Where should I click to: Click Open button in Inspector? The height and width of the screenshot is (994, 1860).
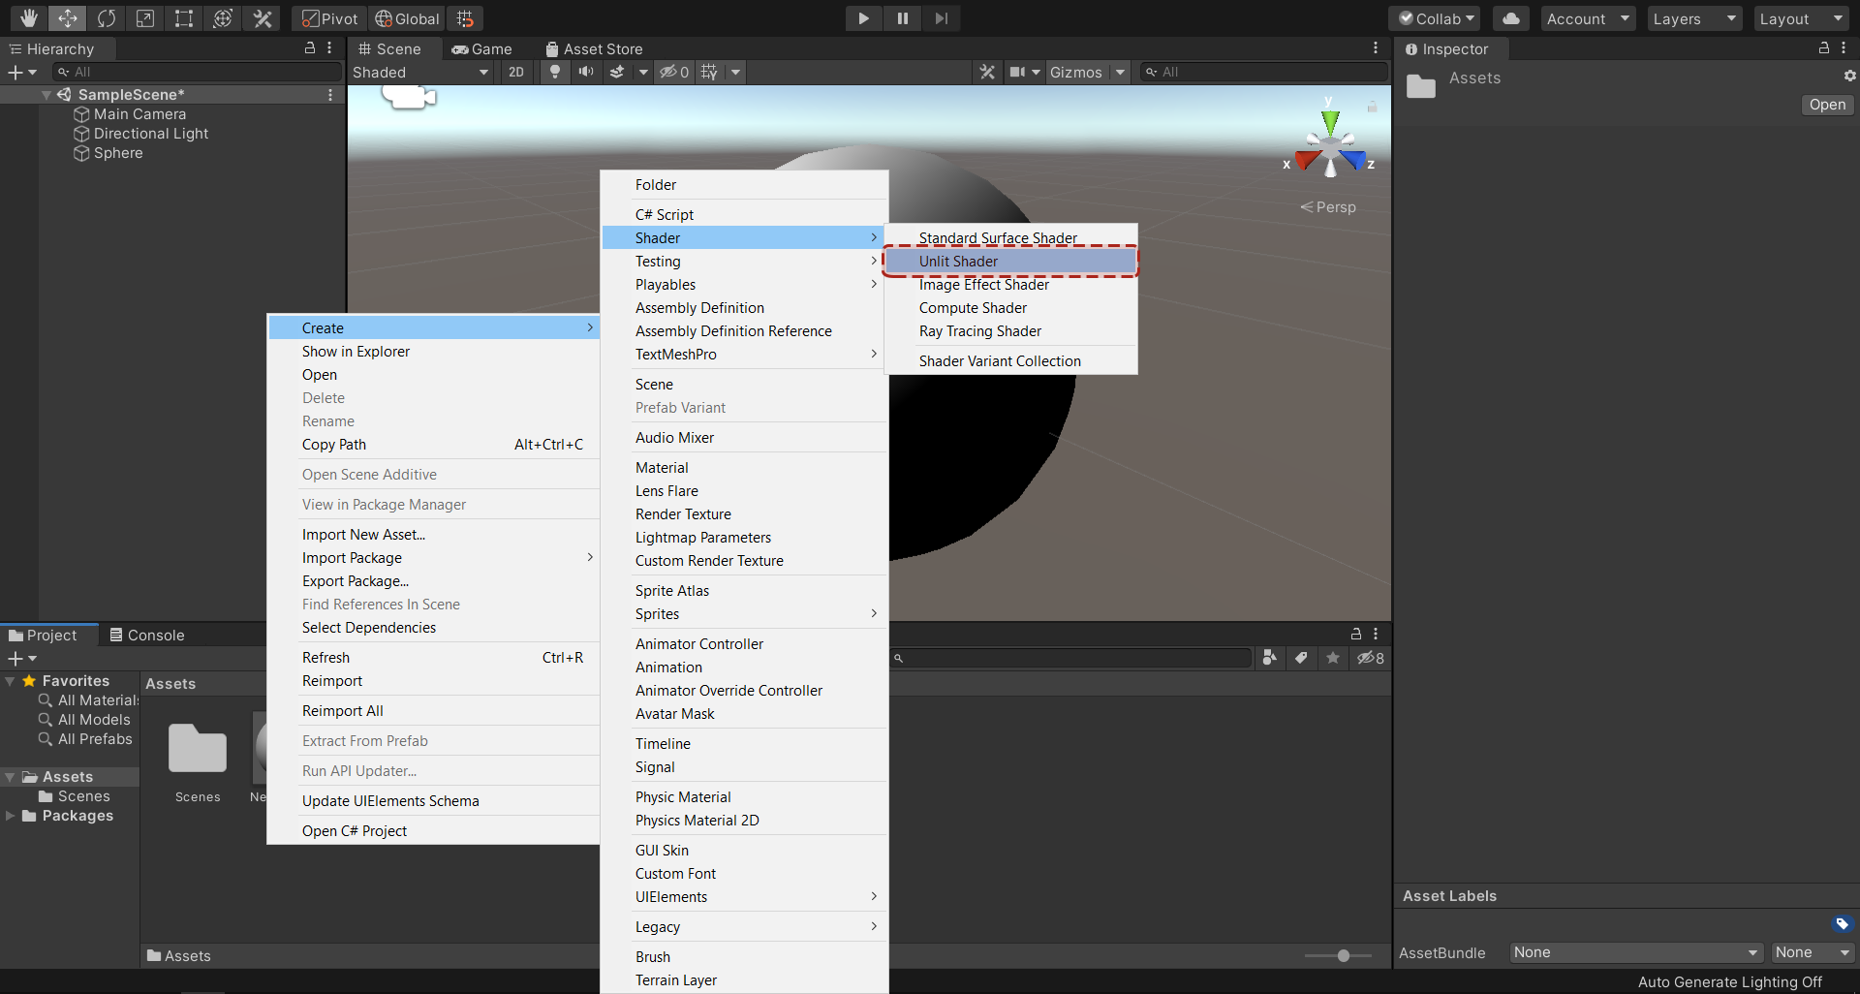click(1827, 105)
